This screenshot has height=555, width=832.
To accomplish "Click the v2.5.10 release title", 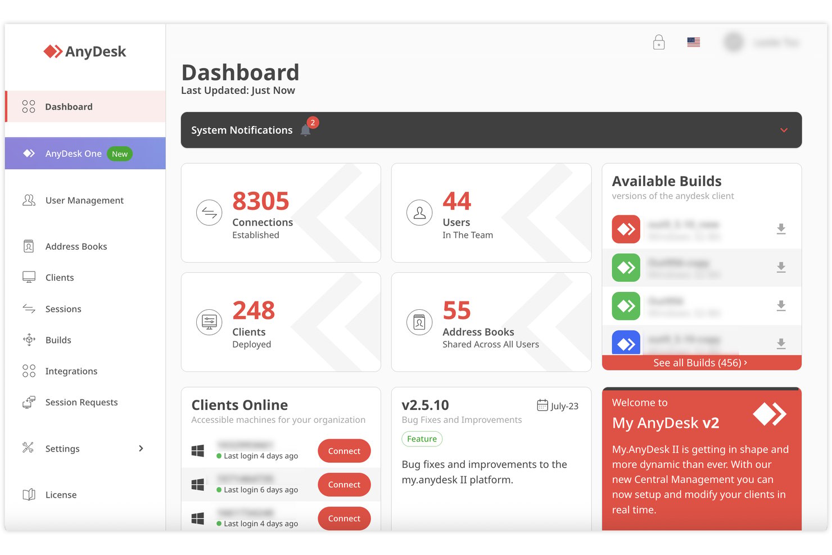I will pos(425,405).
